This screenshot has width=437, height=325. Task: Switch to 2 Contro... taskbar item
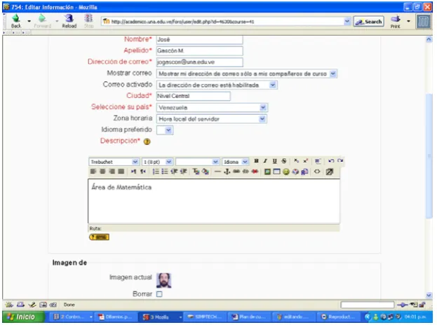click(x=72, y=317)
